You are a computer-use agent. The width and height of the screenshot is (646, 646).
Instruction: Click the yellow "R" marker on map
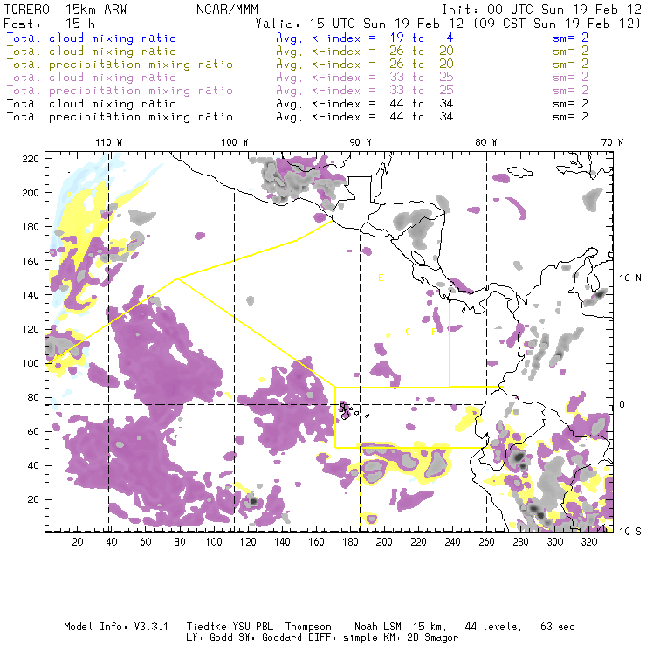434,332
